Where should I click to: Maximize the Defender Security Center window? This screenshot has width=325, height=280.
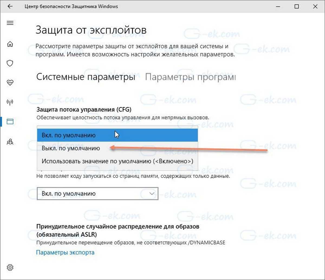click(297, 6)
